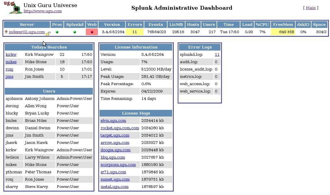Click the yellow Errors cell showing 11

coord(135,32)
